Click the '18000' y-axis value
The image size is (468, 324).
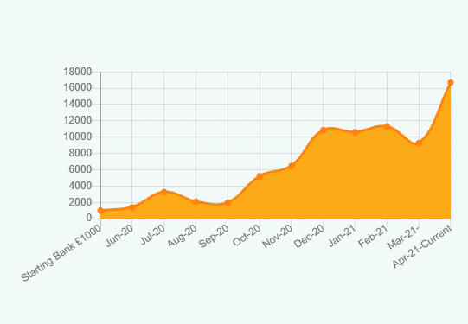77,72
